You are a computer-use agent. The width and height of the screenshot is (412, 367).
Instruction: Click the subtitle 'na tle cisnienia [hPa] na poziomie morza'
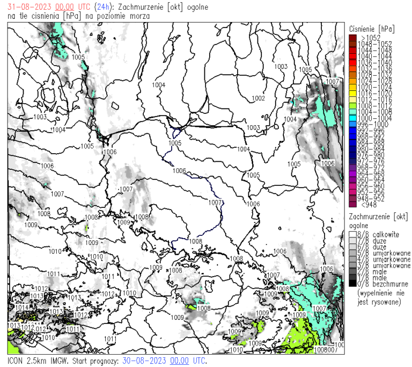click(x=78, y=16)
